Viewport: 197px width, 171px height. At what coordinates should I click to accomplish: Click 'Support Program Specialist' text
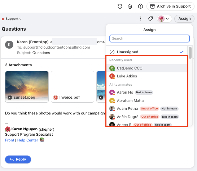(29, 134)
